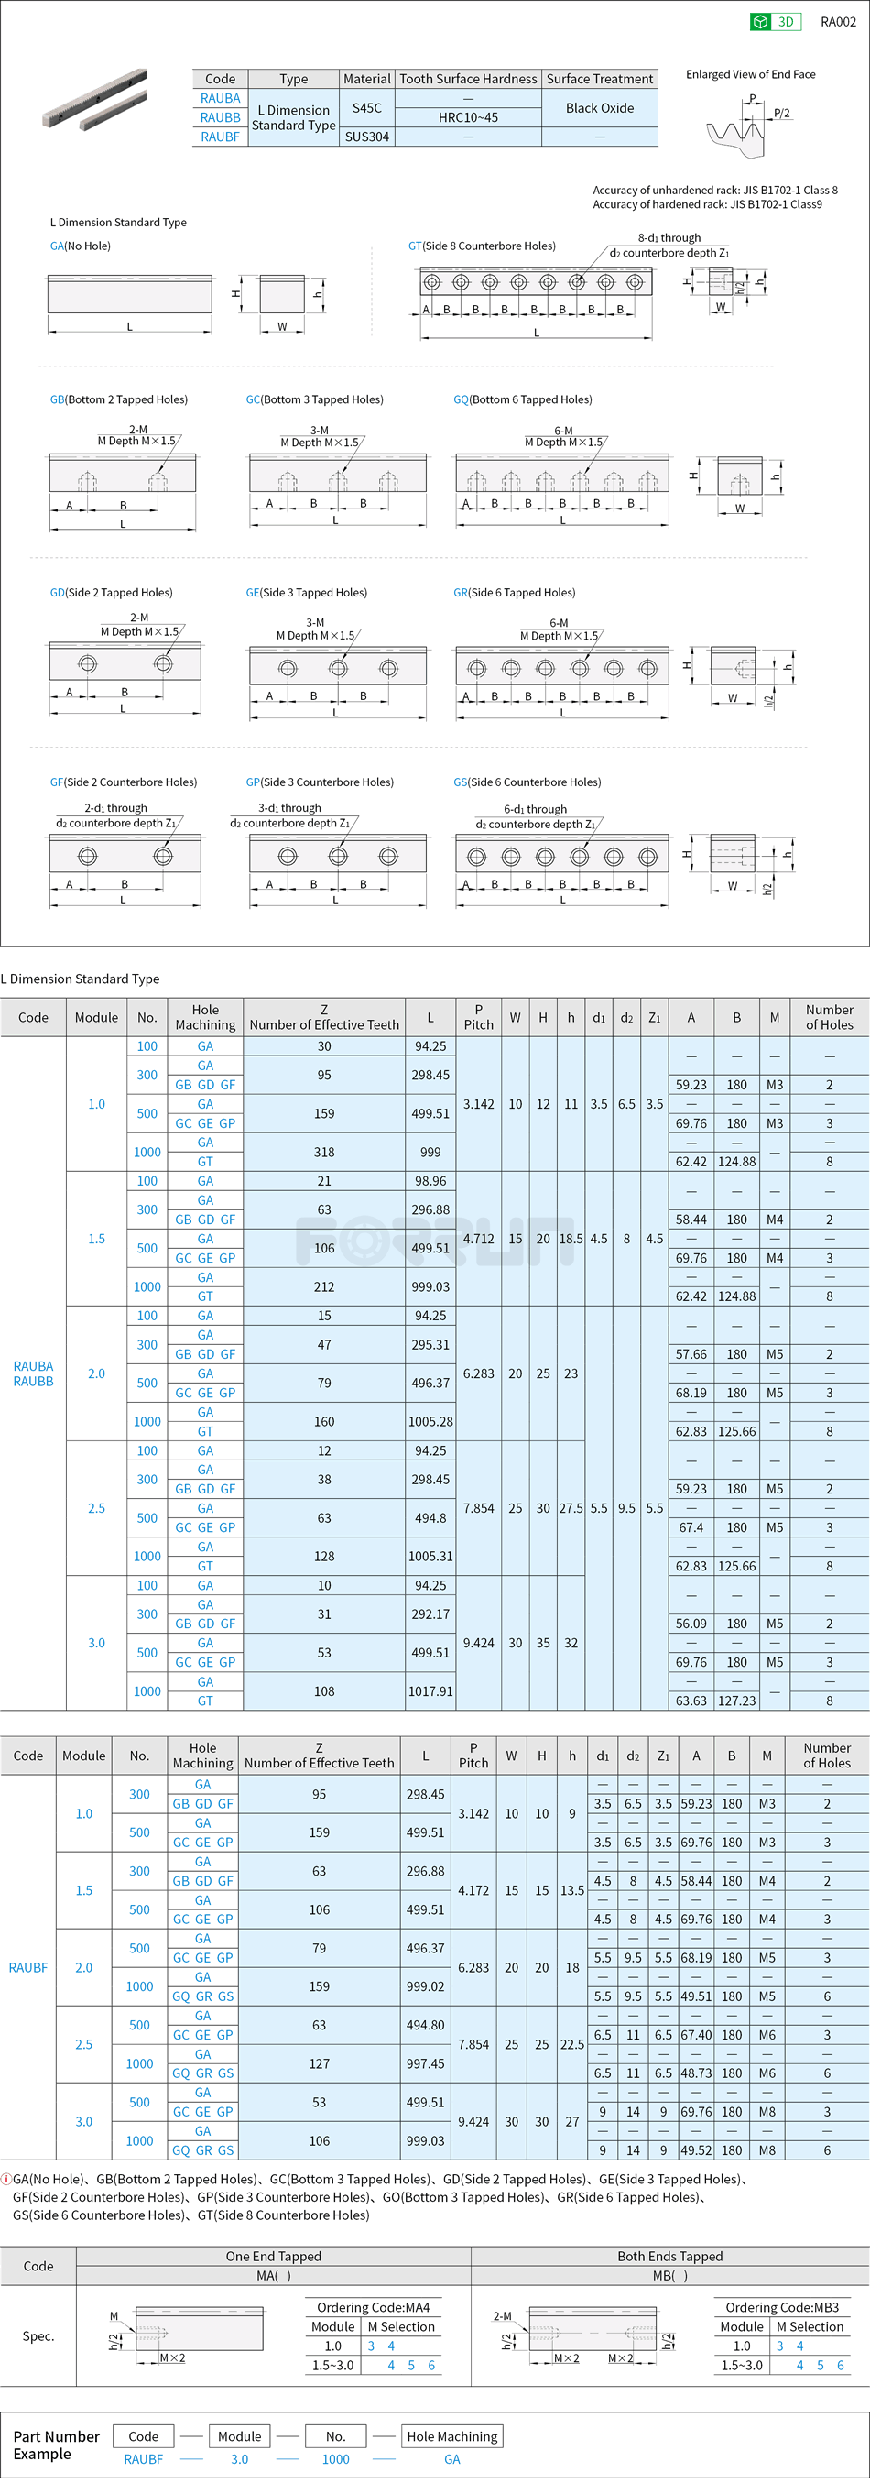870x2483 pixels.
Task: Click RAUBB in the top type table
Action: click(220, 117)
